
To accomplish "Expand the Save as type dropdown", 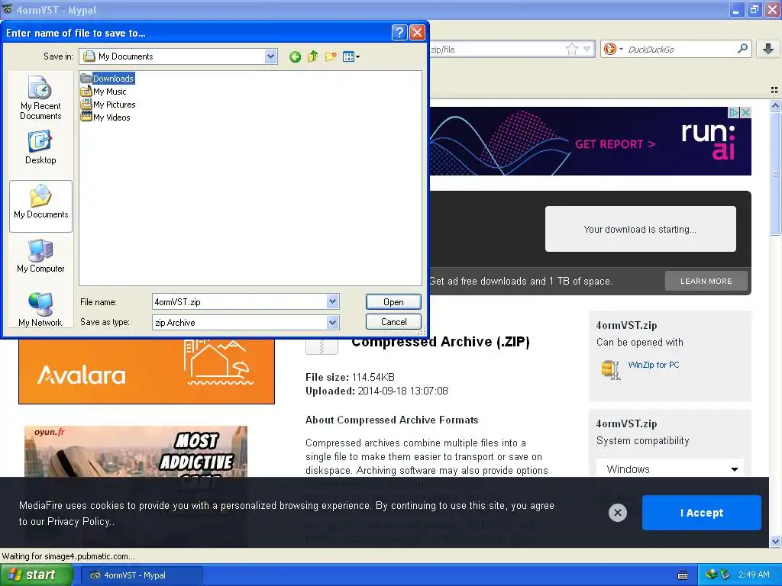I will pos(333,323).
